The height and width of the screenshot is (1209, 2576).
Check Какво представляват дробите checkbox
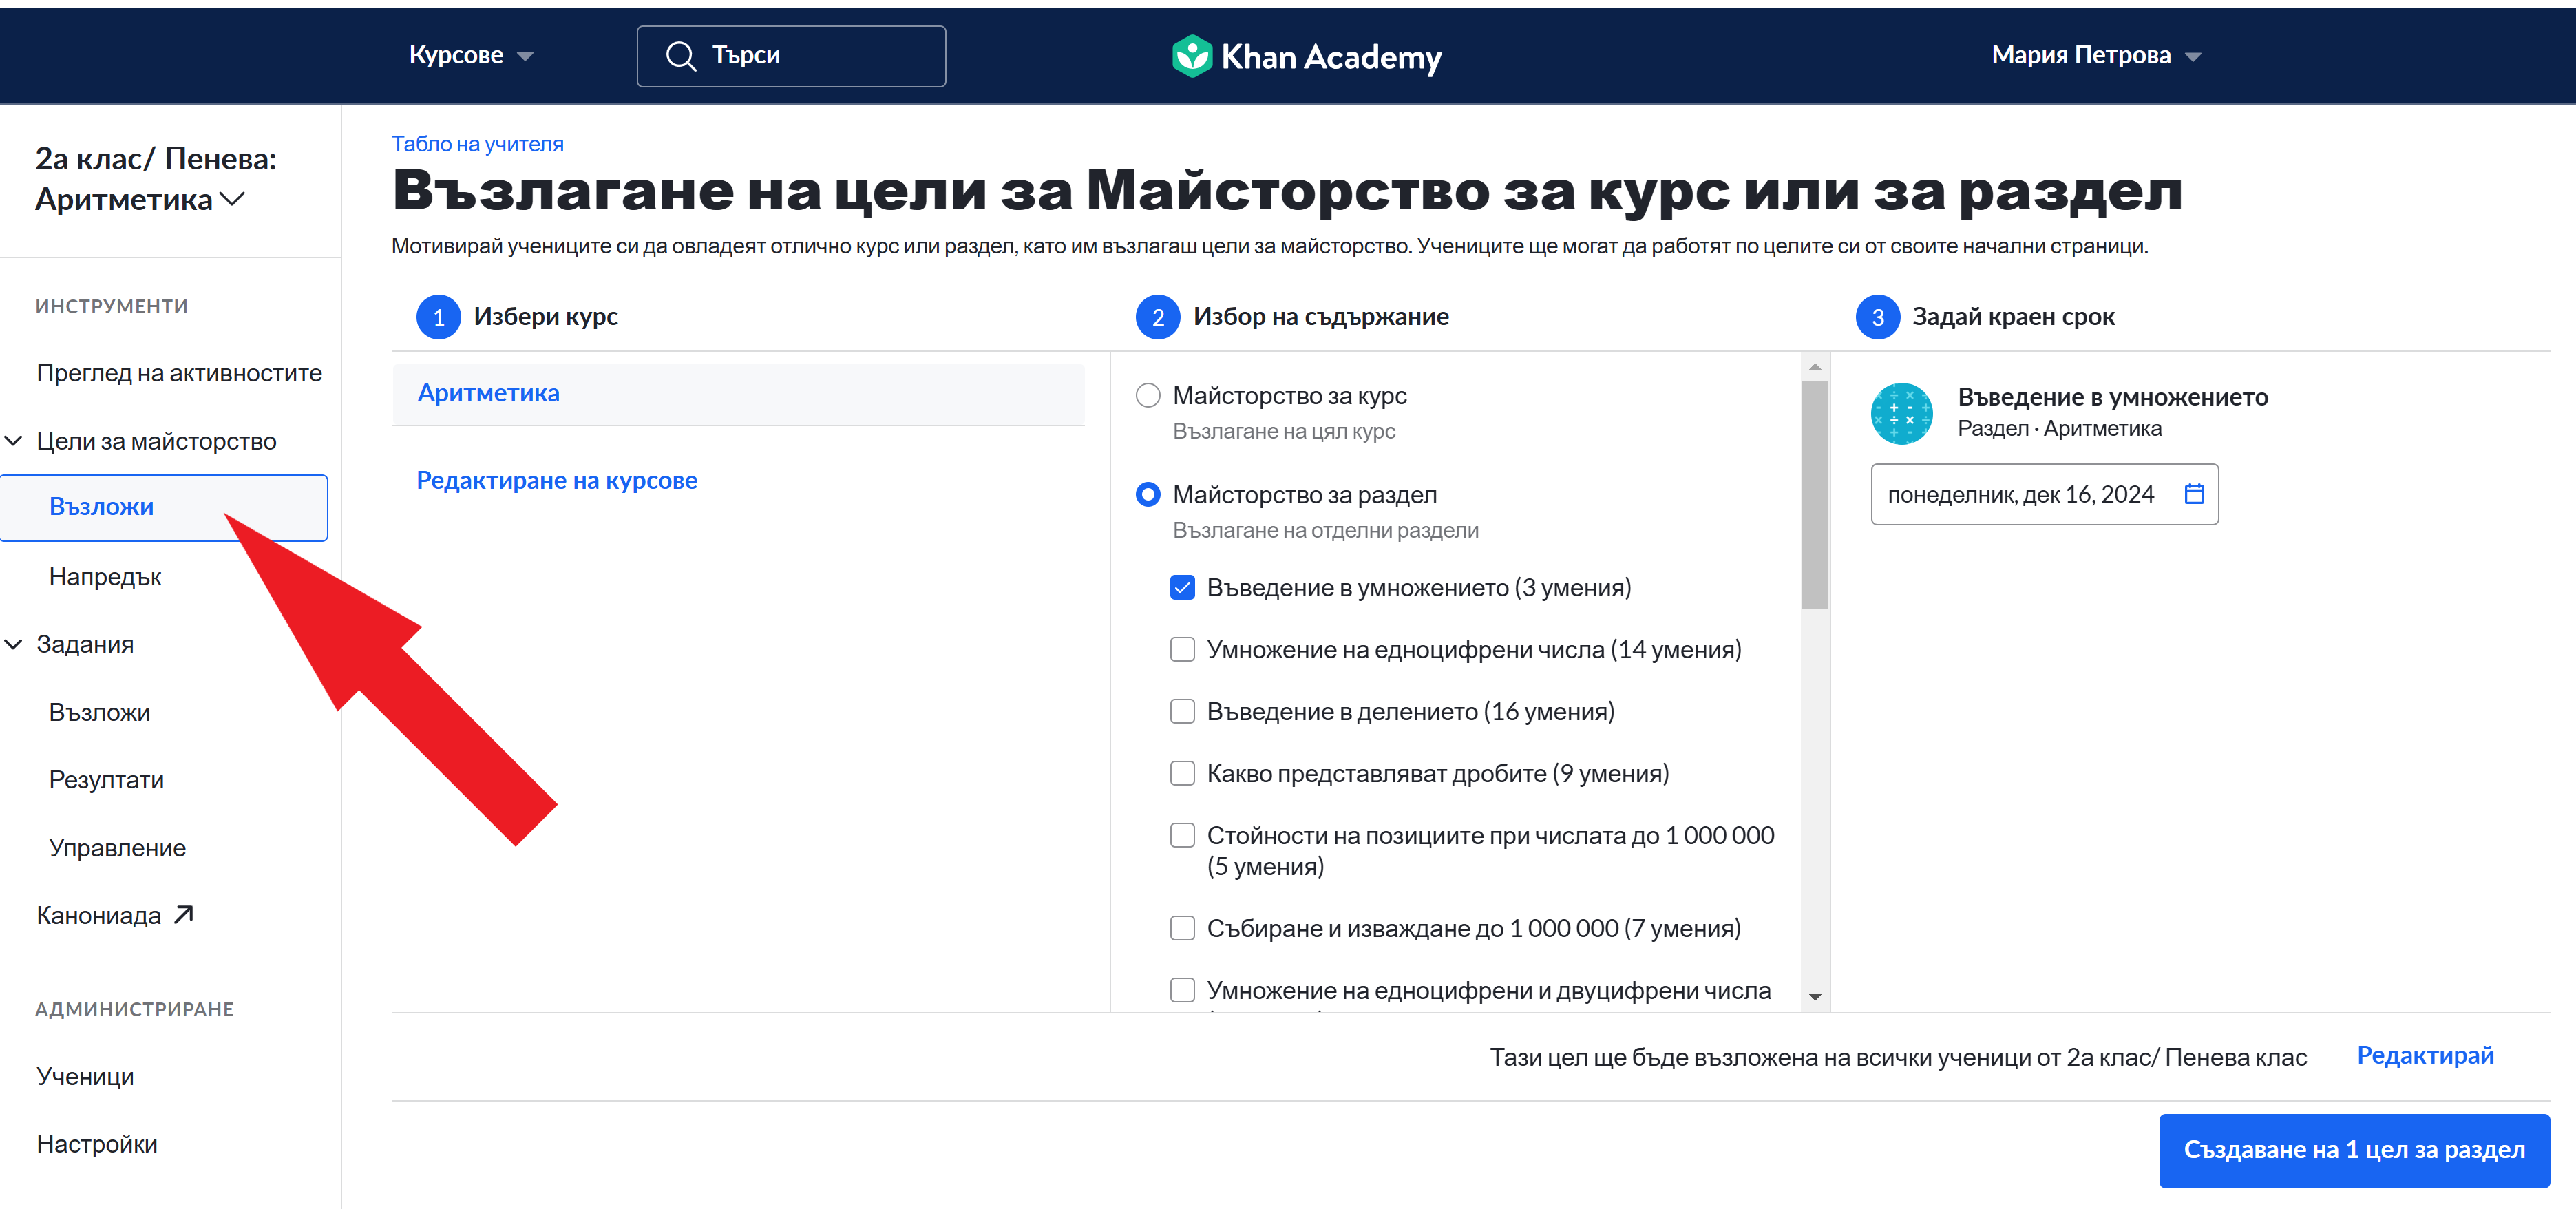[x=1182, y=773]
